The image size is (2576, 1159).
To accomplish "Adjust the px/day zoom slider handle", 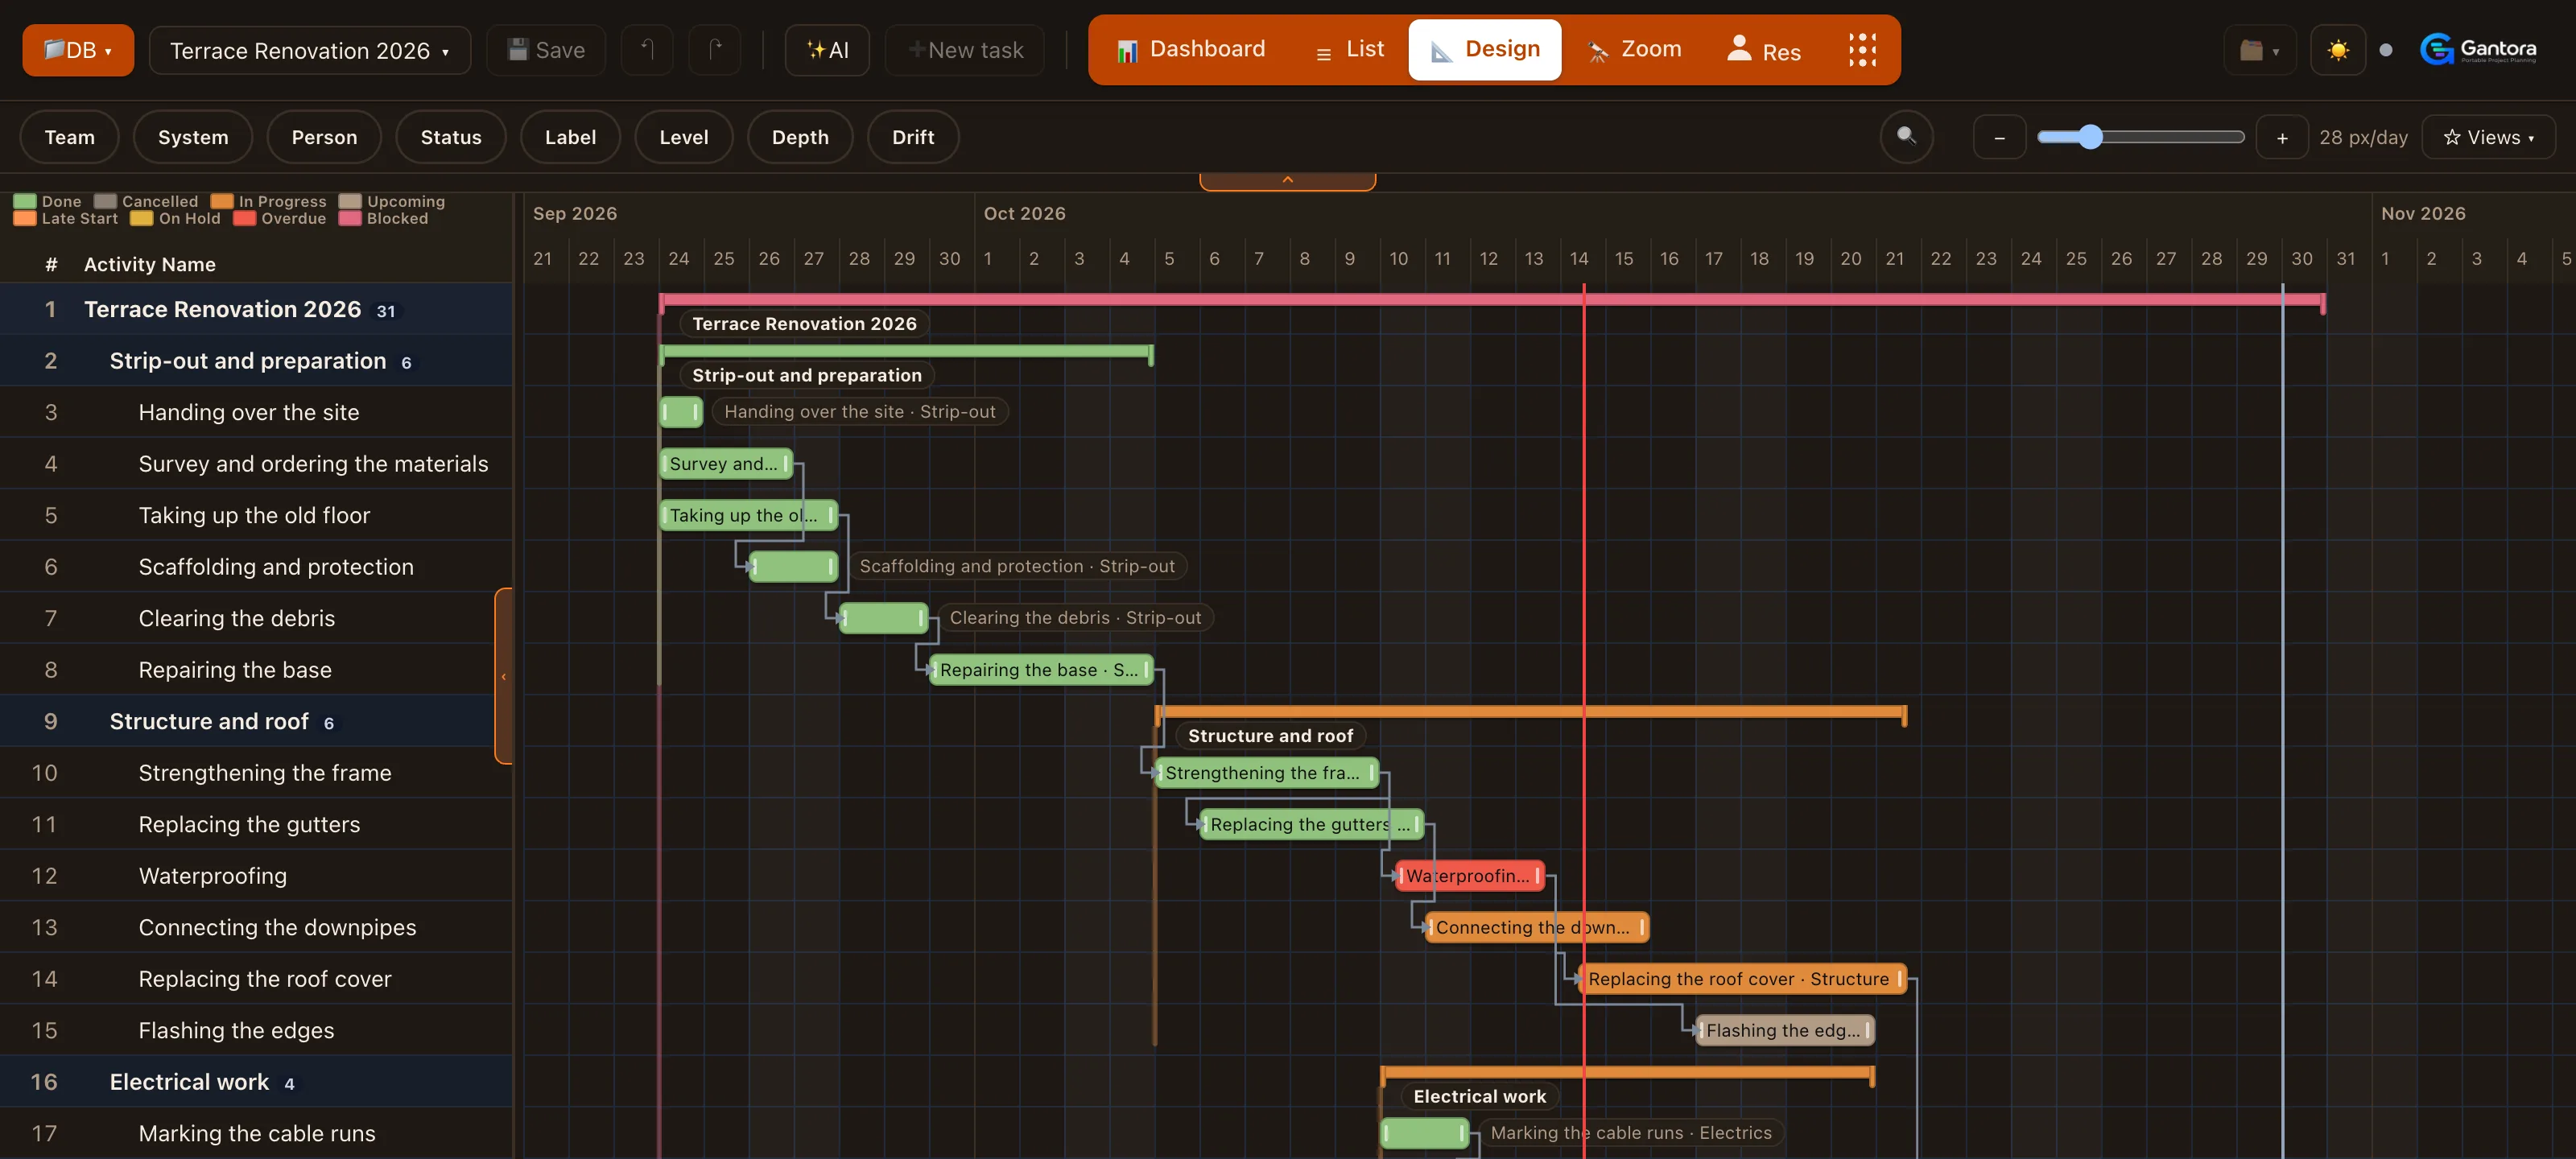I will (2090, 137).
